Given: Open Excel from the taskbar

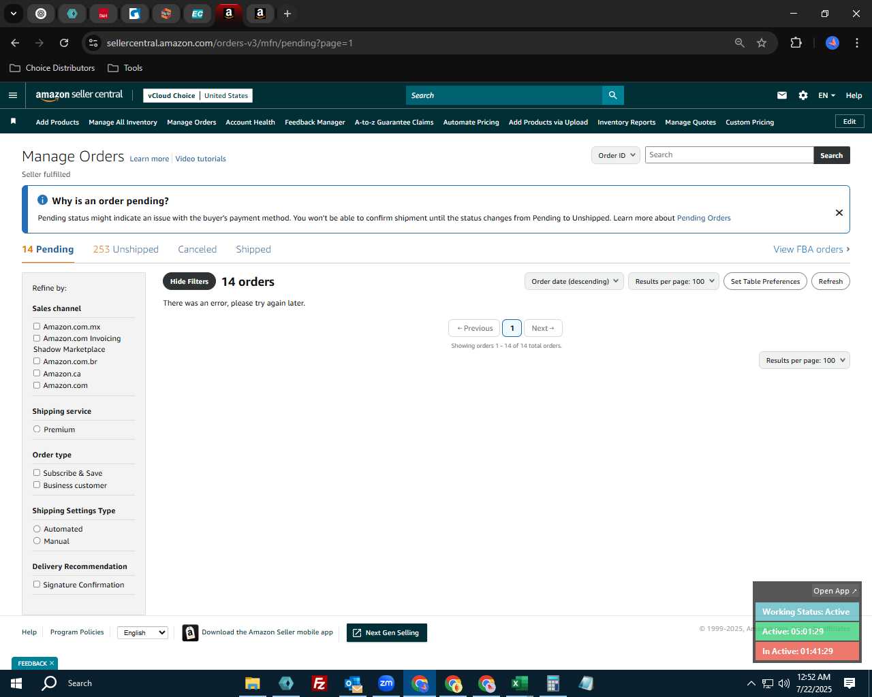Looking at the screenshot, I should pyautogui.click(x=520, y=683).
